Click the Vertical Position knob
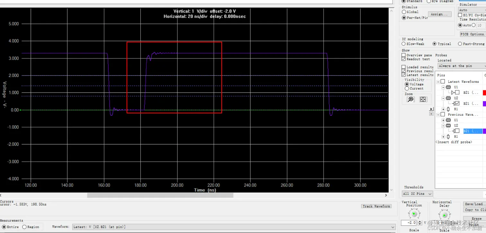This screenshot has height=233, width=486. click(414, 214)
